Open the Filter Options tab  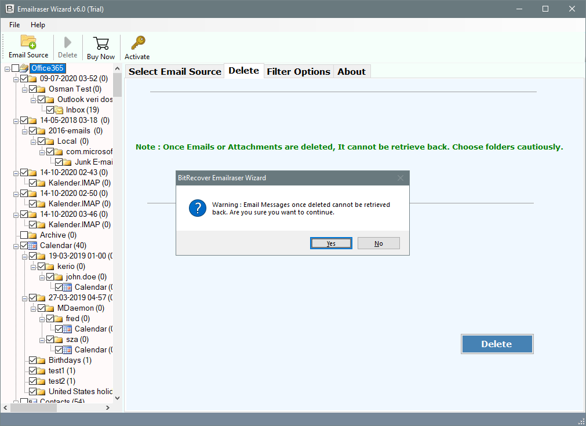pos(299,71)
